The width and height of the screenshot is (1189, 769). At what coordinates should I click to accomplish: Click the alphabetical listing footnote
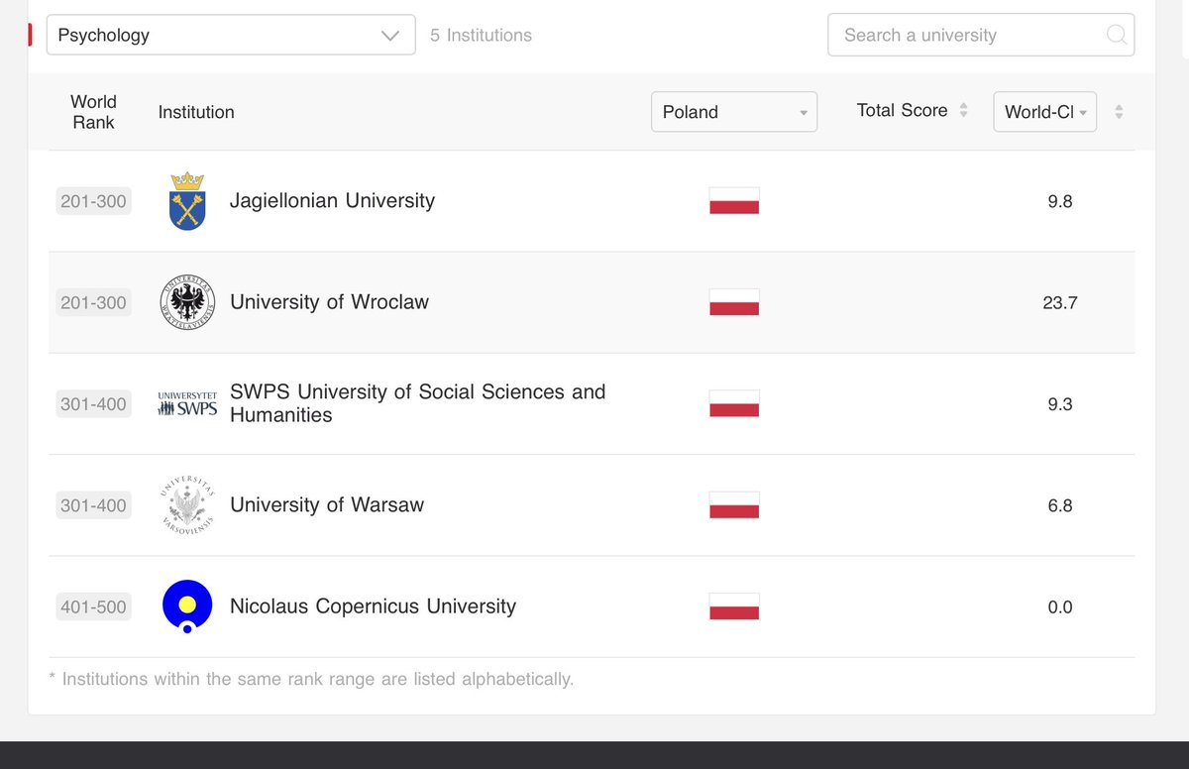point(311,679)
